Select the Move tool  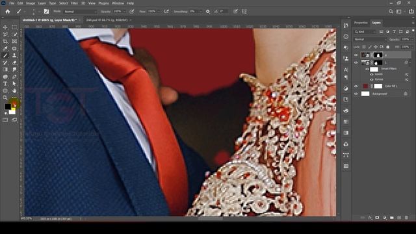coord(5,27)
